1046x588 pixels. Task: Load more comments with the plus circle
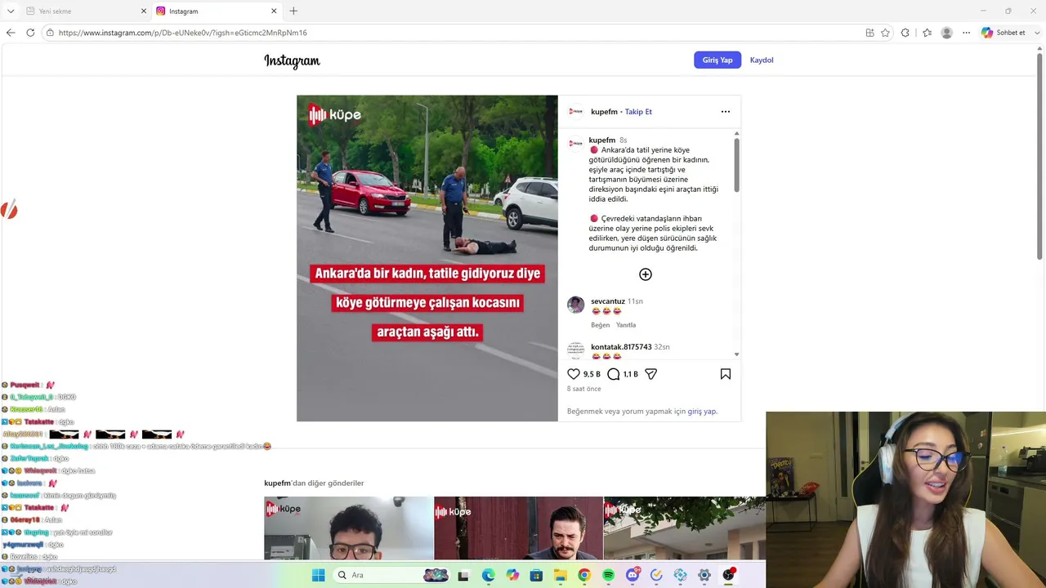click(x=646, y=274)
